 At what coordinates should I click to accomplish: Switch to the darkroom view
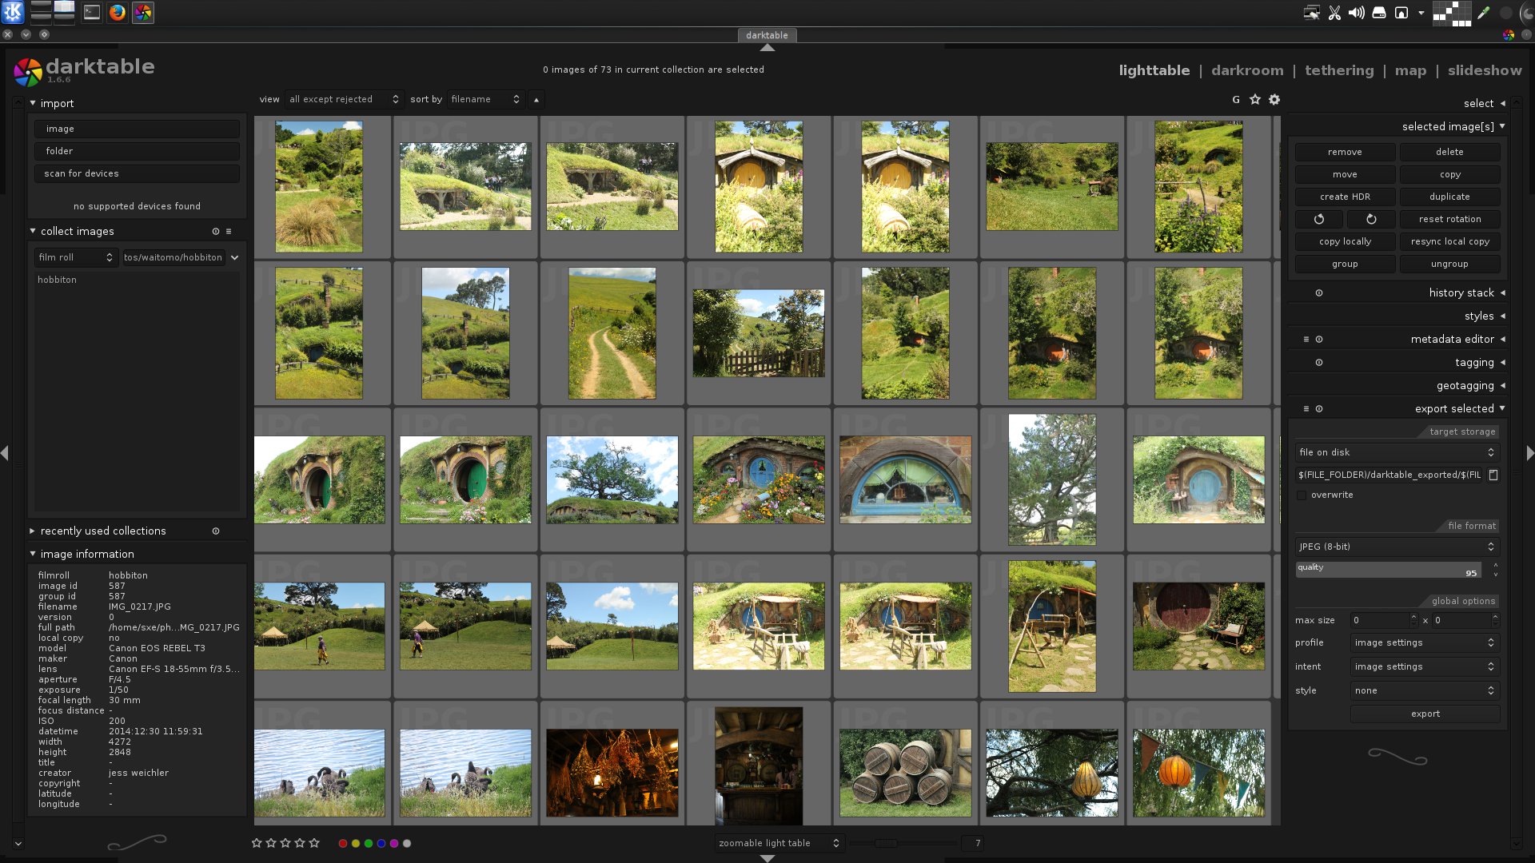point(1246,70)
